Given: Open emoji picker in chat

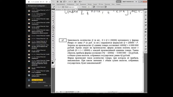Looking at the screenshot, I should tap(29, 86).
